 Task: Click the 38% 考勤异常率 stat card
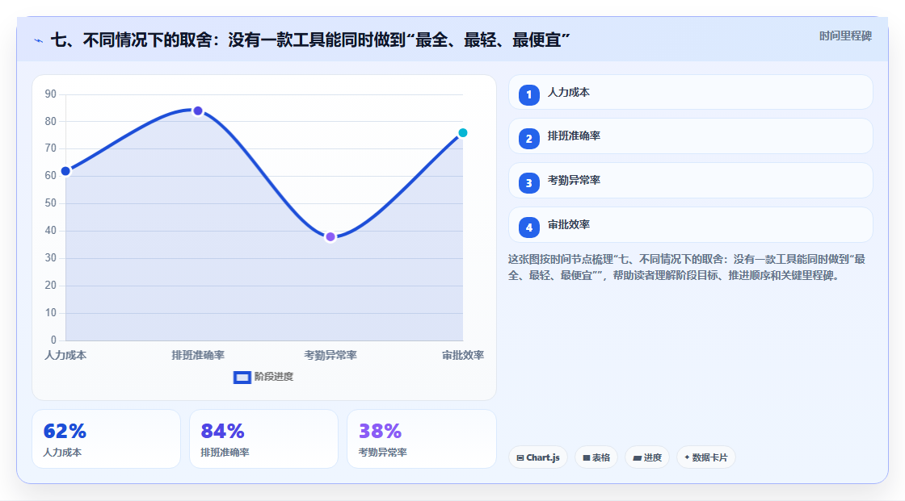[421, 440]
